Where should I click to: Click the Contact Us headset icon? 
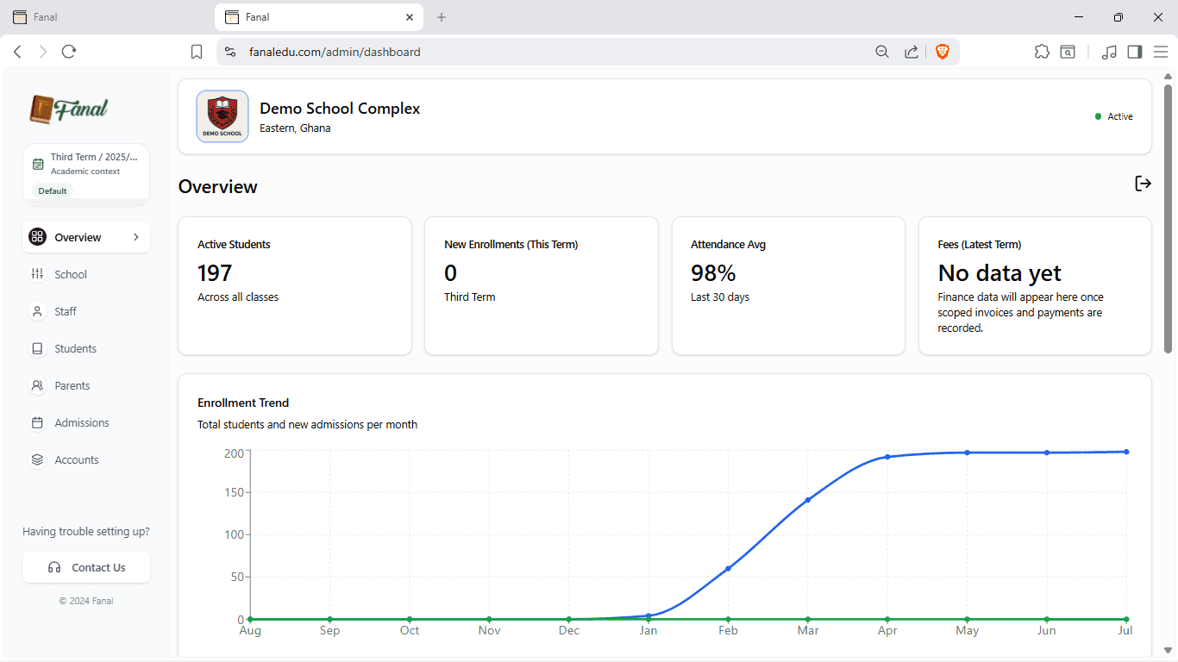[x=54, y=567]
